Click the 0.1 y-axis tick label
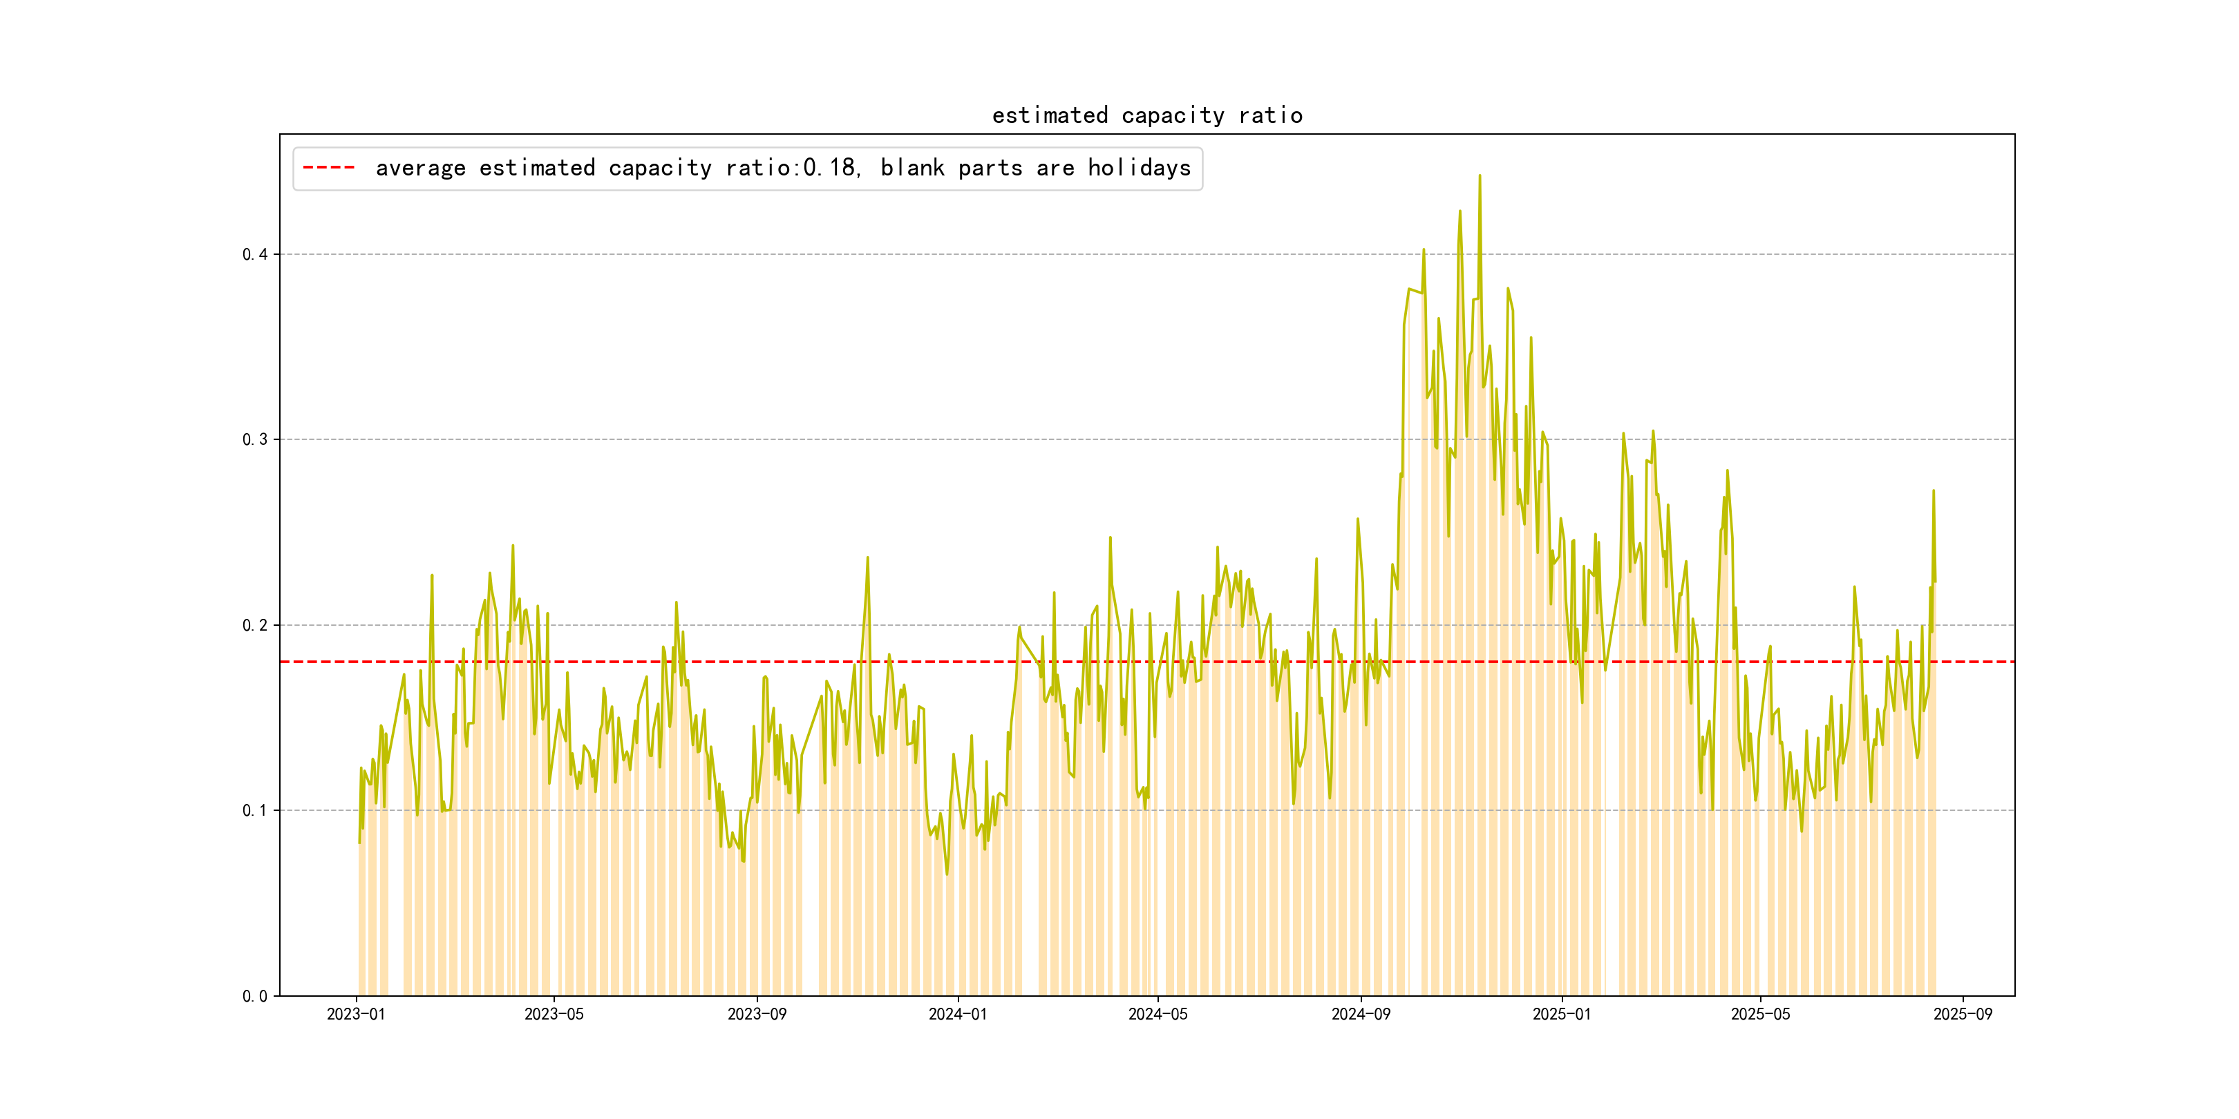Screen dimensions: 2239x1119 [x=255, y=810]
